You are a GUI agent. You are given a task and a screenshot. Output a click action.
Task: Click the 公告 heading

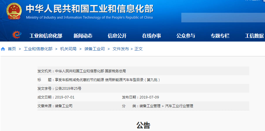[x=143, y=125]
